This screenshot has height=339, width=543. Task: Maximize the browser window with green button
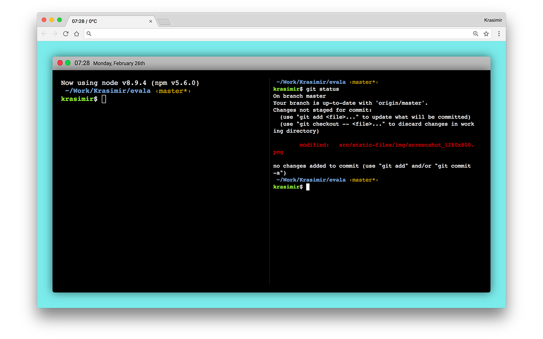tap(59, 20)
